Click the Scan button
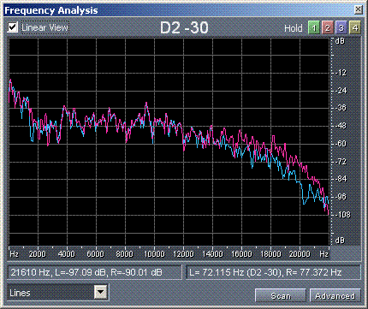This screenshot has width=368, height=309. pos(281,296)
